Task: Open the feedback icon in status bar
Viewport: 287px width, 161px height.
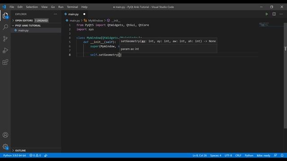Action: [275, 156]
